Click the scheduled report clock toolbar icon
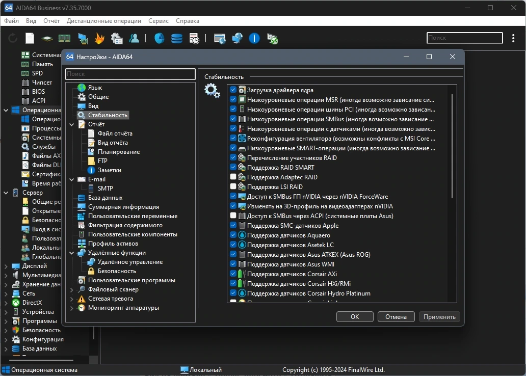The width and height of the screenshot is (526, 376). coord(194,39)
